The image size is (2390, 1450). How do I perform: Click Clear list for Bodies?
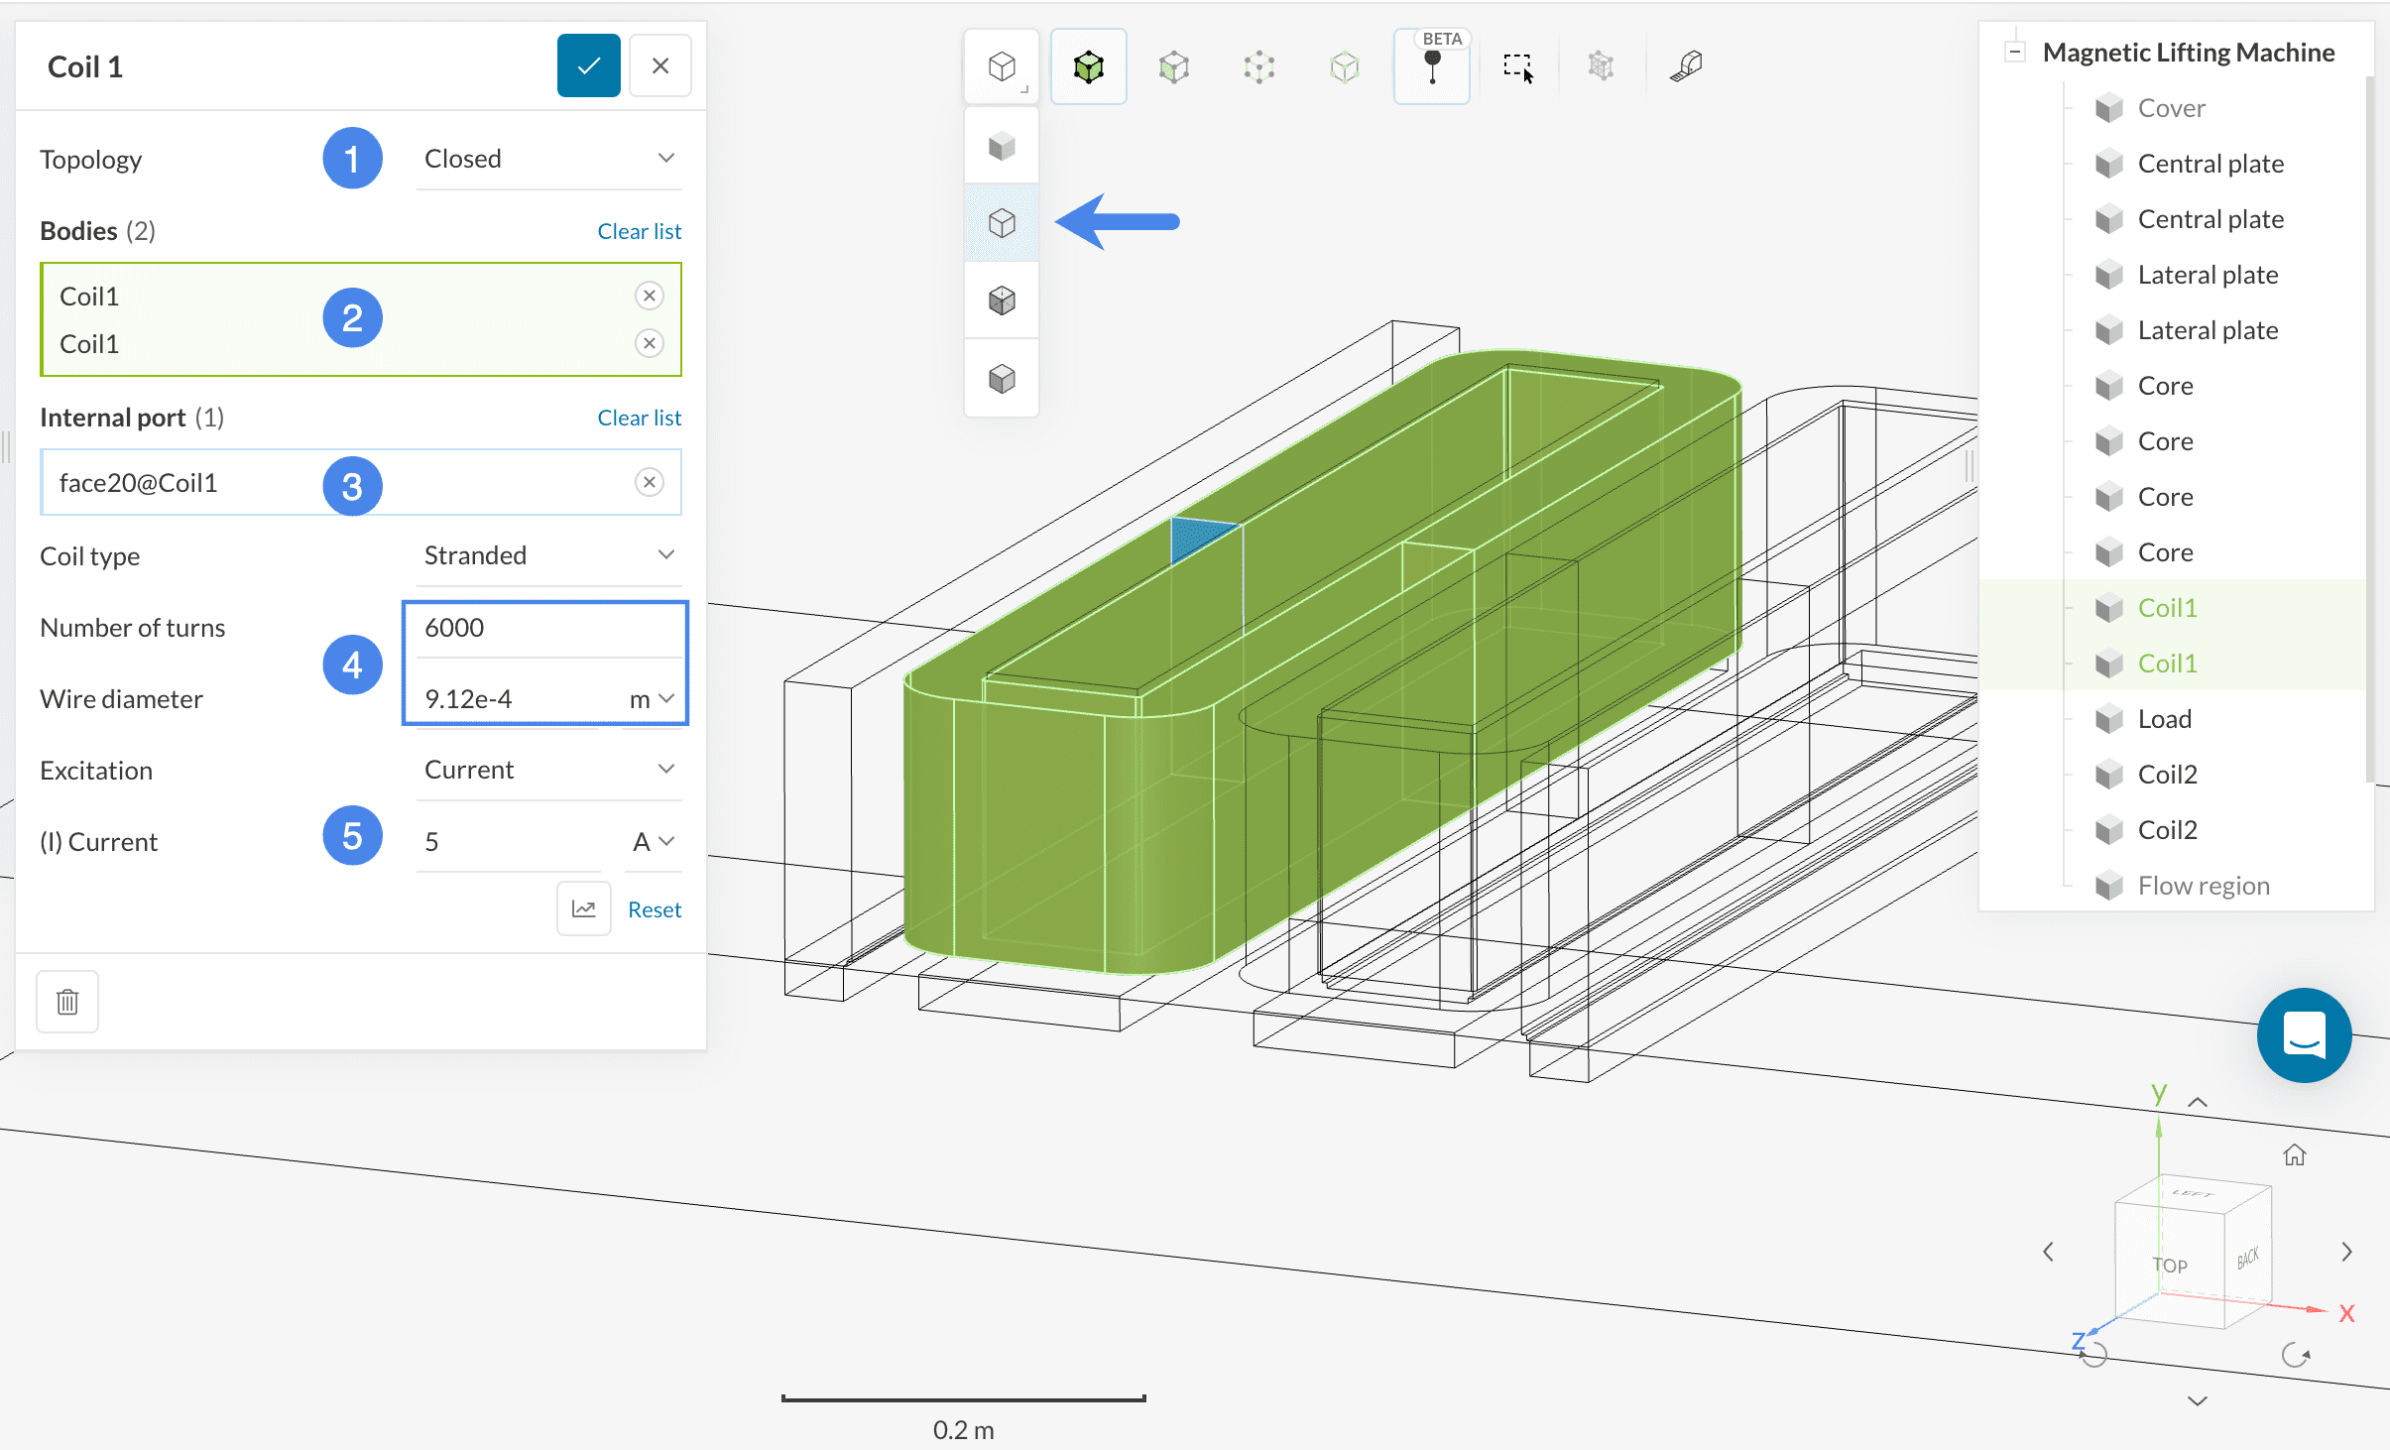(639, 231)
